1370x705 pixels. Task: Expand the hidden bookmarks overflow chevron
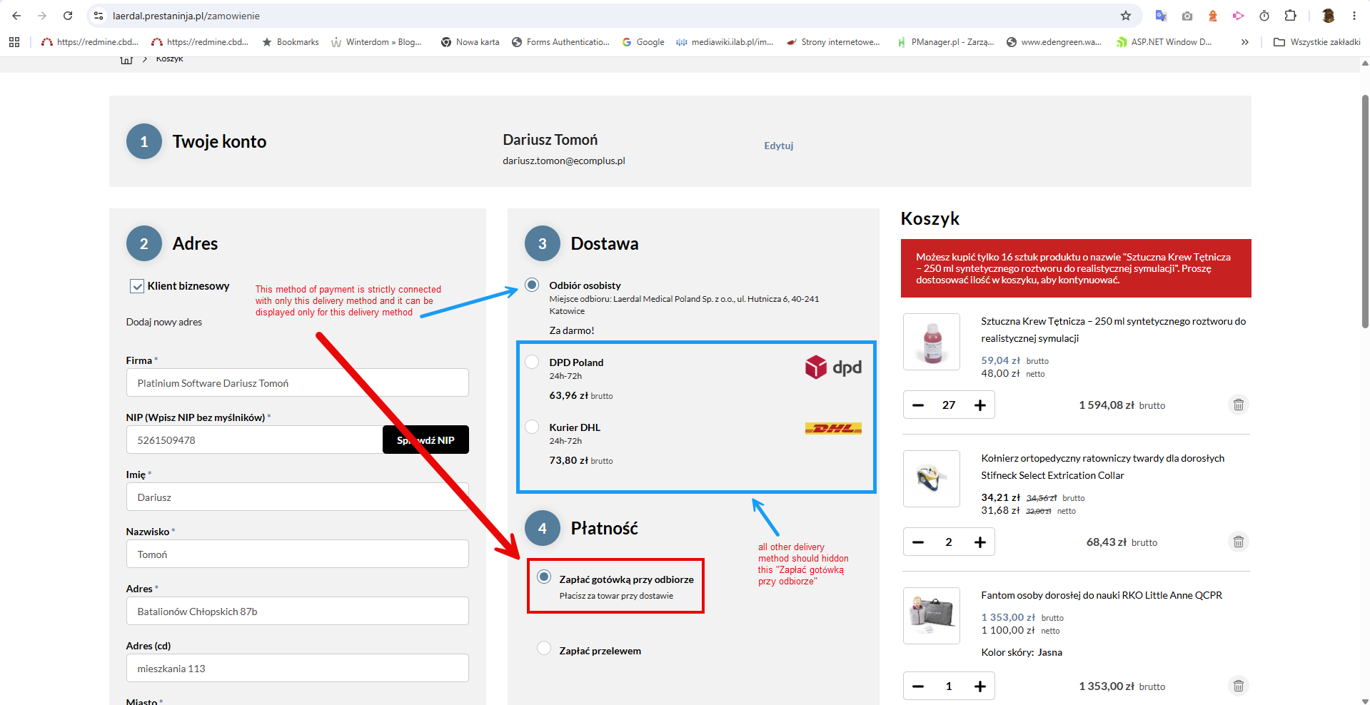point(1245,42)
